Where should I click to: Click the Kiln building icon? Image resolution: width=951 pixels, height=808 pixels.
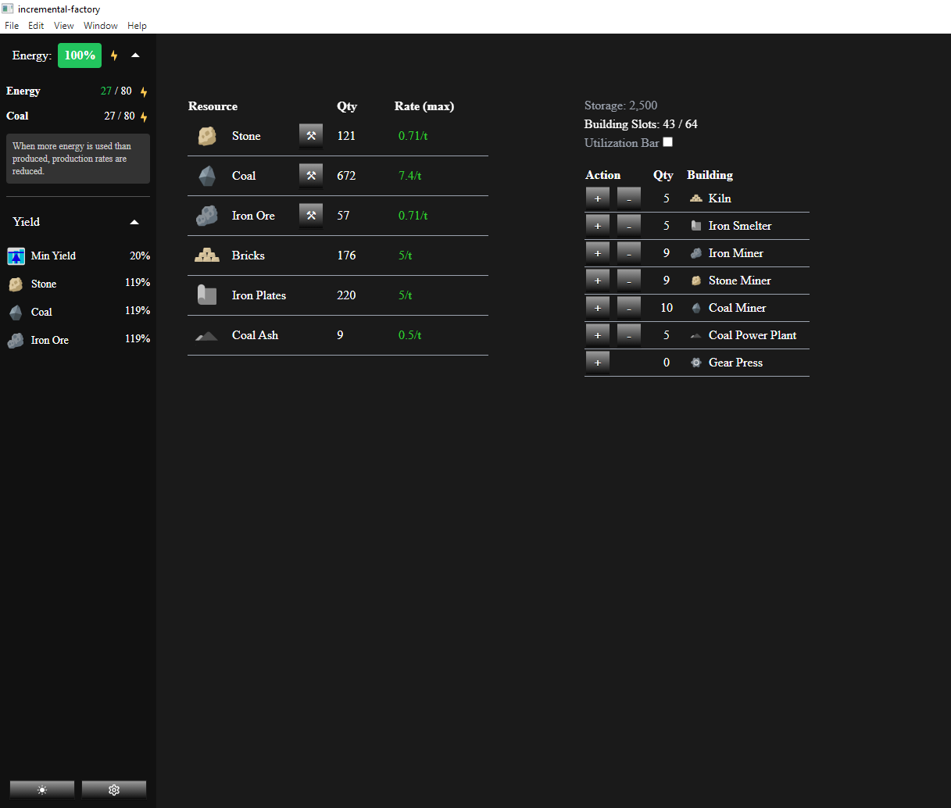tap(696, 198)
